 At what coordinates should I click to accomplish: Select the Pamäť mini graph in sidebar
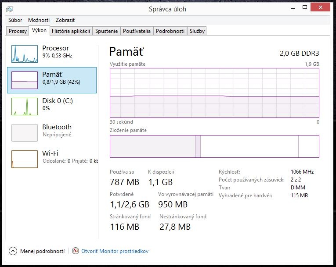pos(25,80)
